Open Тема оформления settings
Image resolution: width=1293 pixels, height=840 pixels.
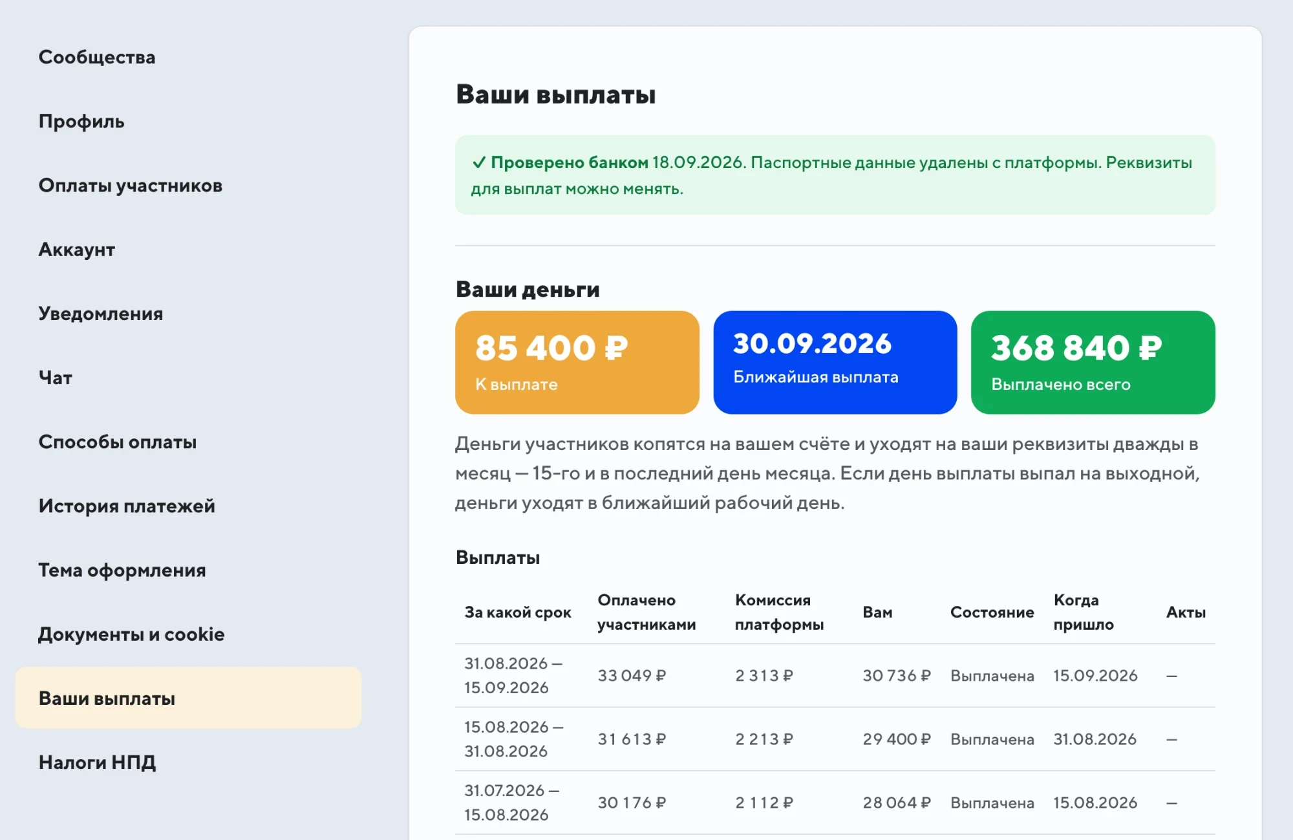coord(122,570)
